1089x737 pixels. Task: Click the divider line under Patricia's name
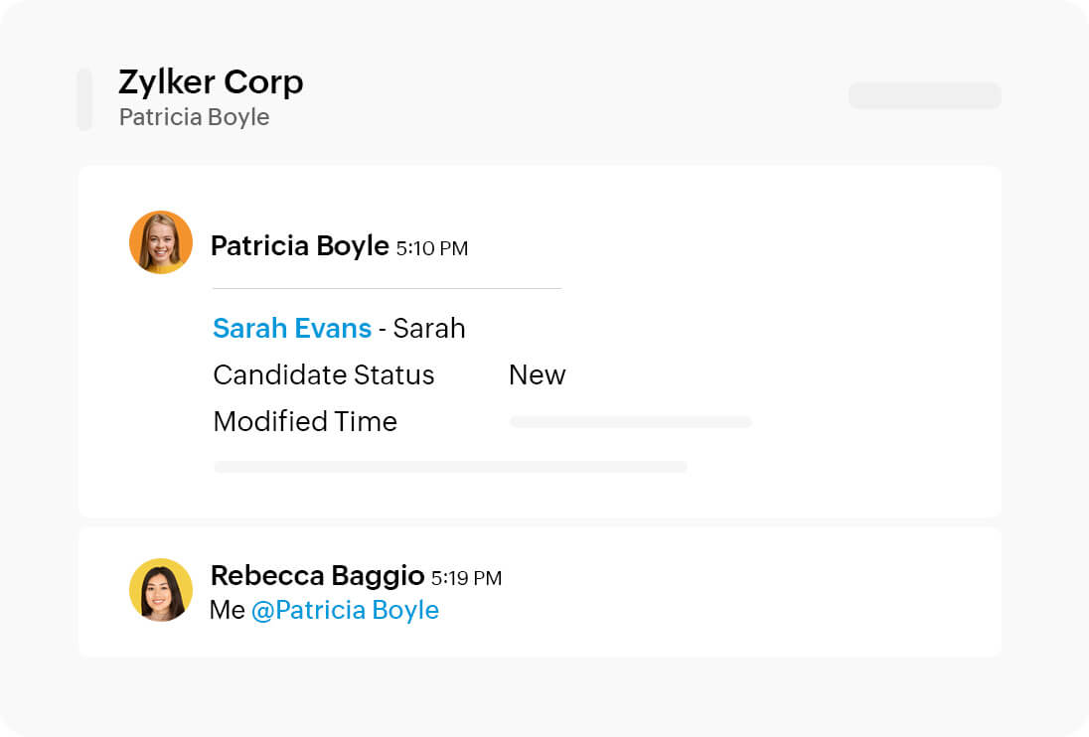387,288
